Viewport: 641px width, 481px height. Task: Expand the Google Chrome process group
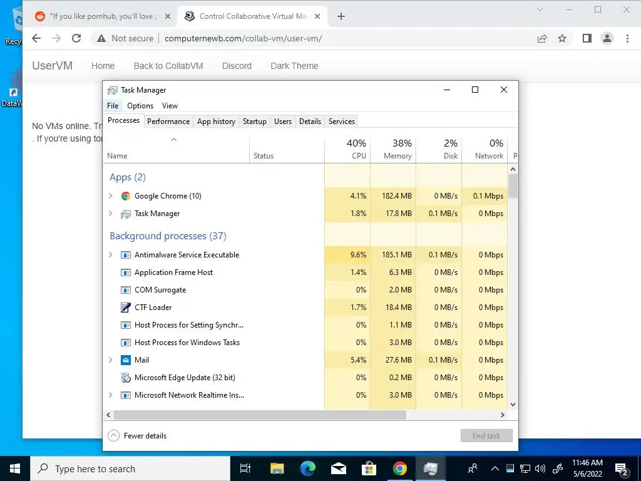point(110,196)
